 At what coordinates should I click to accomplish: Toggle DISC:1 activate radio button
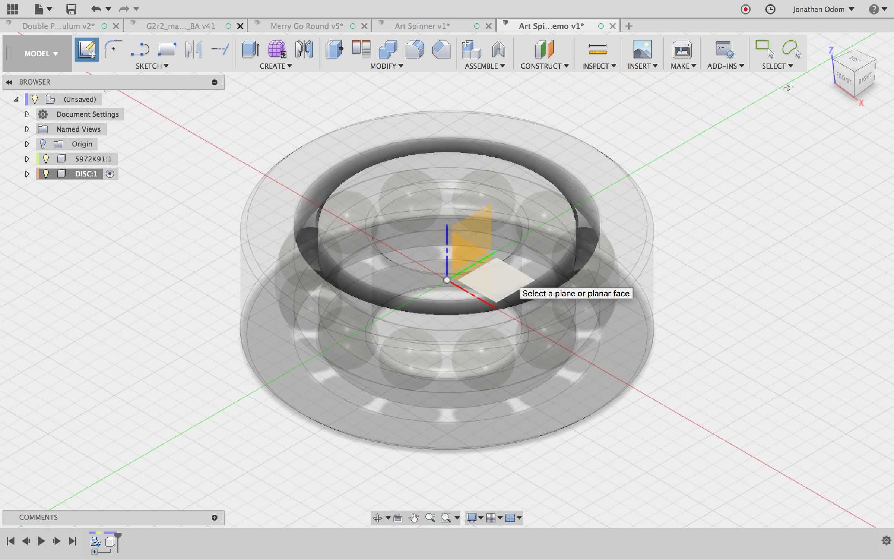[110, 174]
